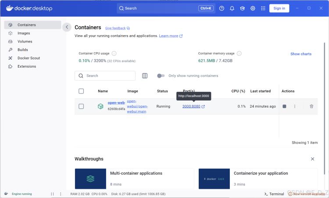Delete the open-webui container with trash icon

(311, 106)
